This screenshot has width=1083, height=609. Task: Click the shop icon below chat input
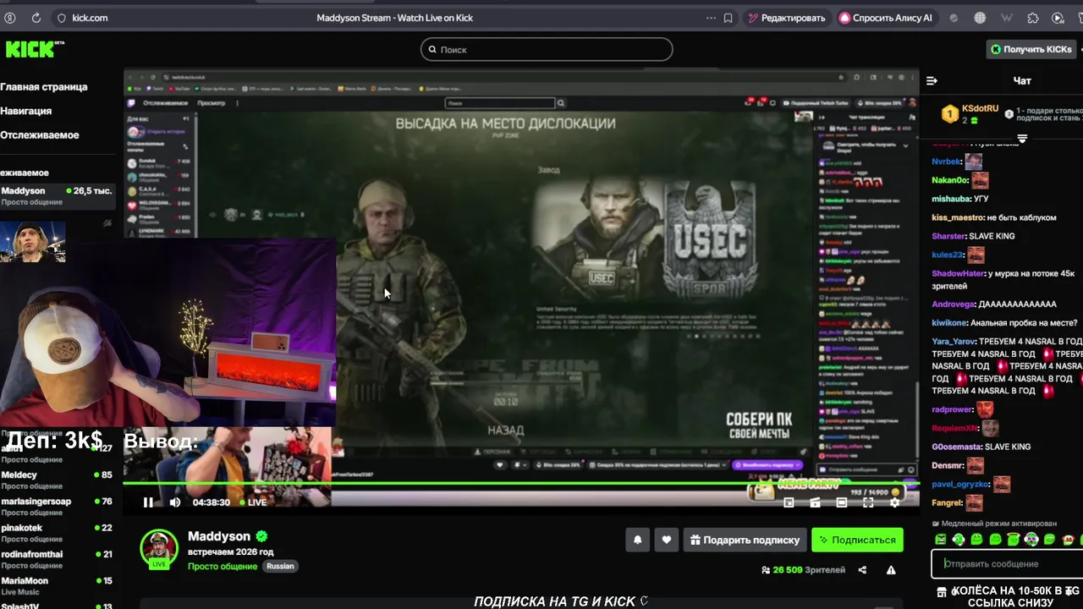[942, 591]
